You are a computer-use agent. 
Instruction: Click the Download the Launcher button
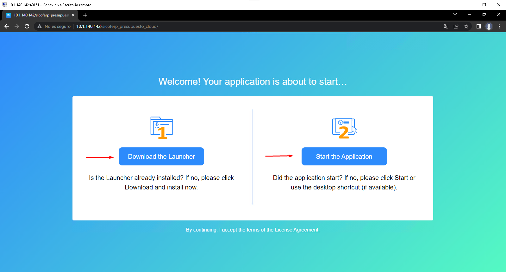[x=161, y=156]
